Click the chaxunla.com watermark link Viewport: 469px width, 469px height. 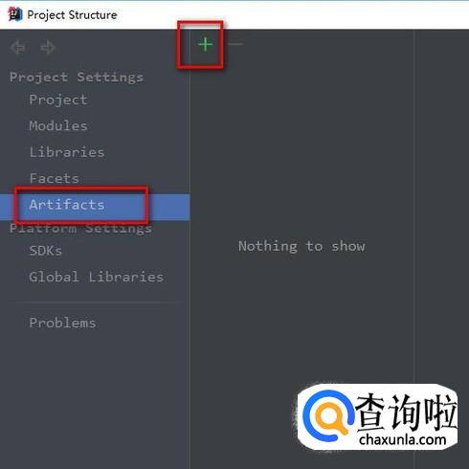(403, 440)
